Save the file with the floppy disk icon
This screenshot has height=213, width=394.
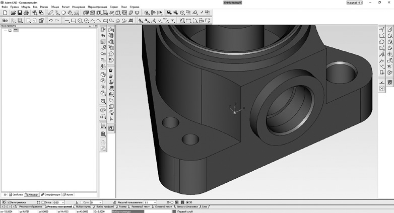pos(19,13)
